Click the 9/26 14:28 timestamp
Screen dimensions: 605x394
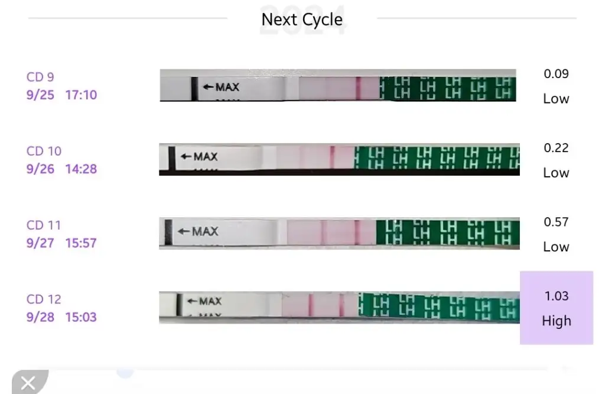pyautogui.click(x=61, y=169)
